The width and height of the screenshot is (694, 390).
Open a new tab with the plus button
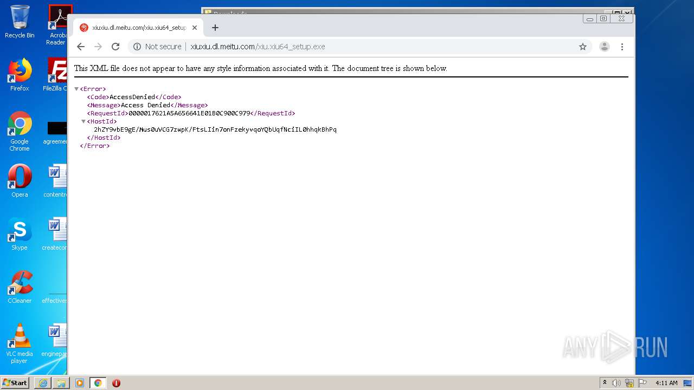pos(215,28)
